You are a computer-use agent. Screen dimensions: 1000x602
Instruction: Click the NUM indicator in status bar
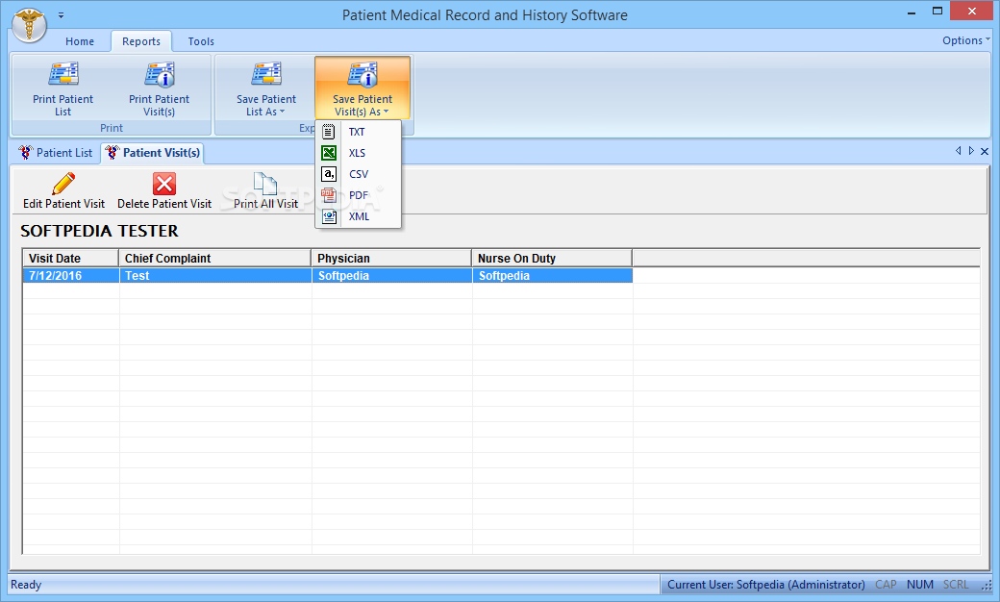[919, 585]
